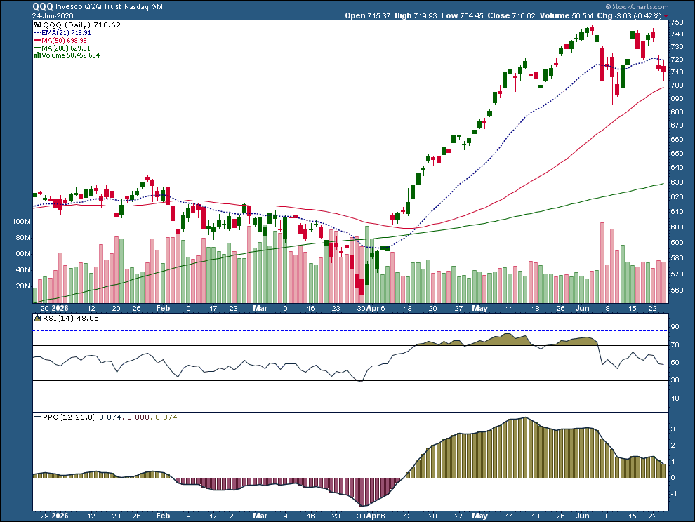695x522 pixels.
Task: Click the Jun label under the PPO panel
Action: [x=583, y=516]
